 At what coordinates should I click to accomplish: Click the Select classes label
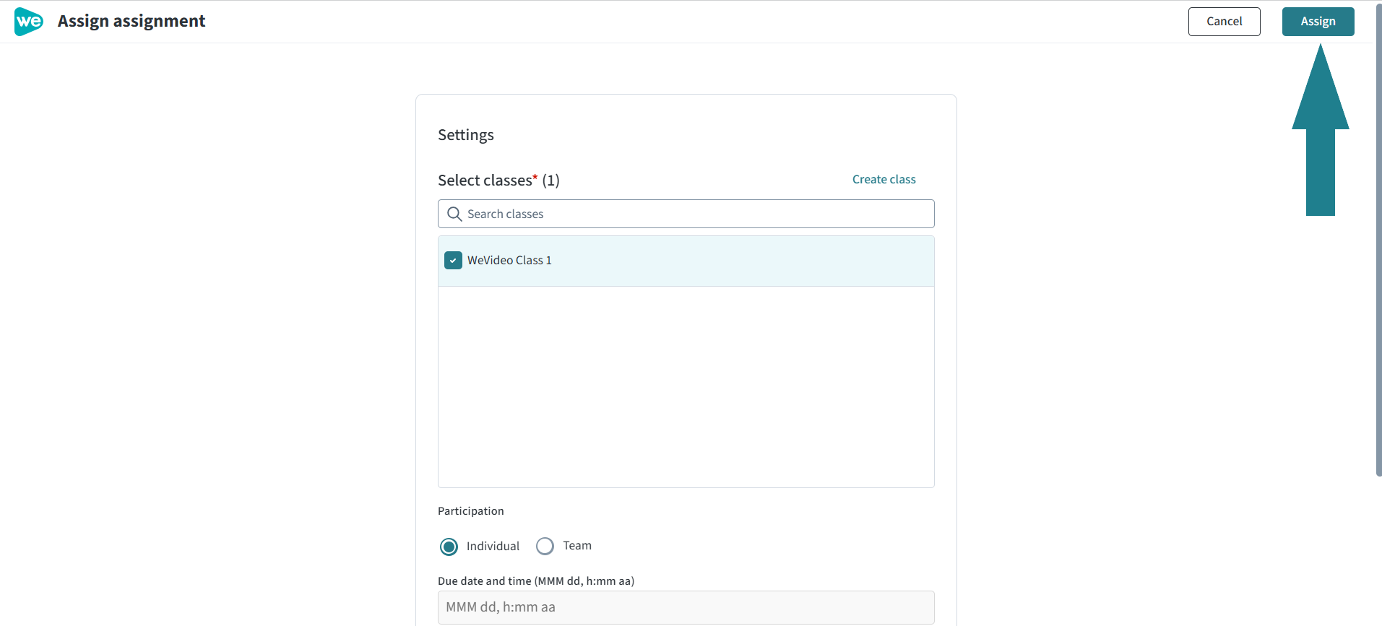tap(498, 181)
